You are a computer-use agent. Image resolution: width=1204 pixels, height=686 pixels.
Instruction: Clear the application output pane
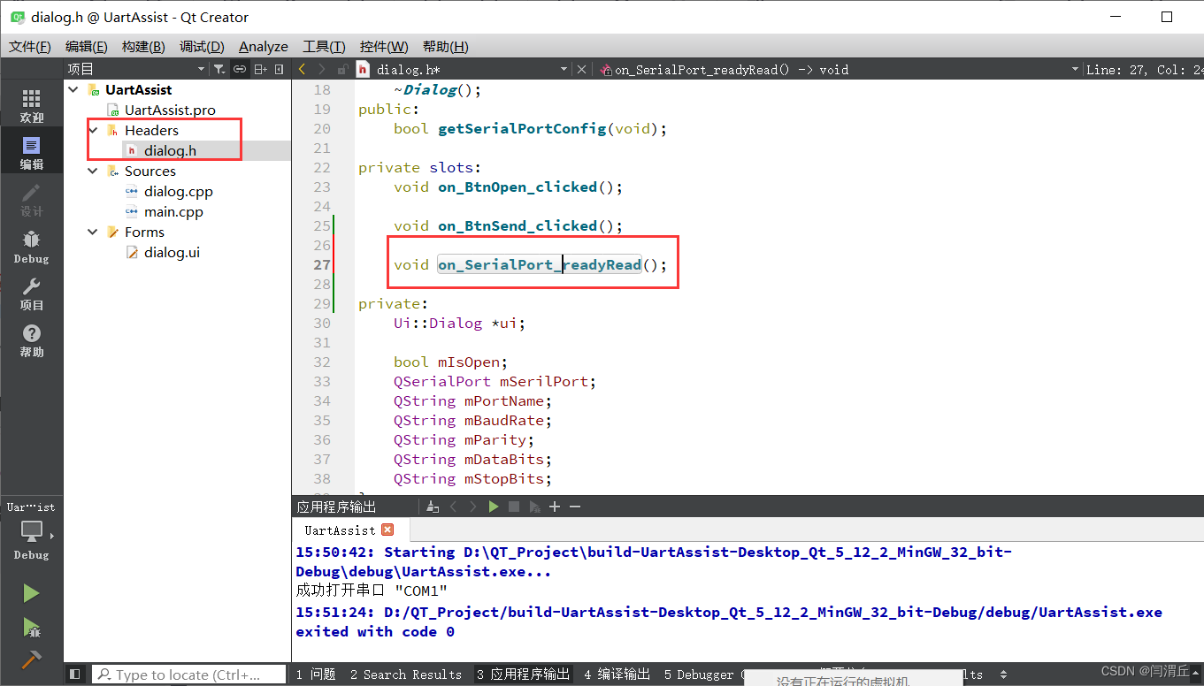pos(433,507)
